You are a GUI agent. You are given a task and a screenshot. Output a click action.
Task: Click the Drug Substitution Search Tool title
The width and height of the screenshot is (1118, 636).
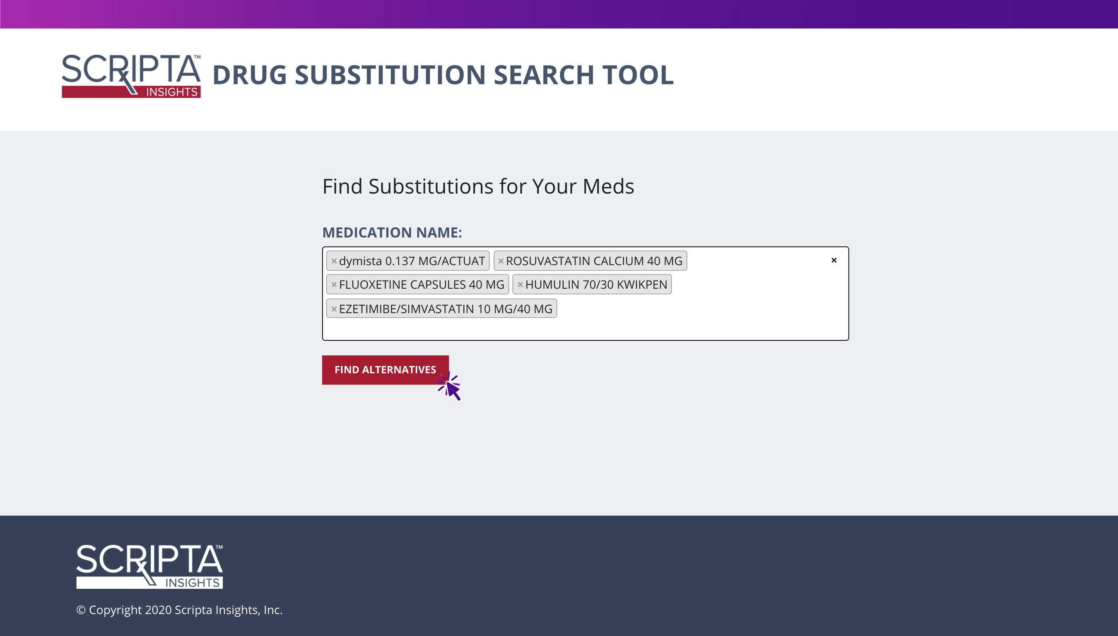point(443,75)
